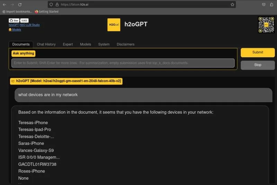Image resolution: width=277 pixels, height=185 pixels.
Task: Switch to the Chat History tab
Action: coord(46,44)
